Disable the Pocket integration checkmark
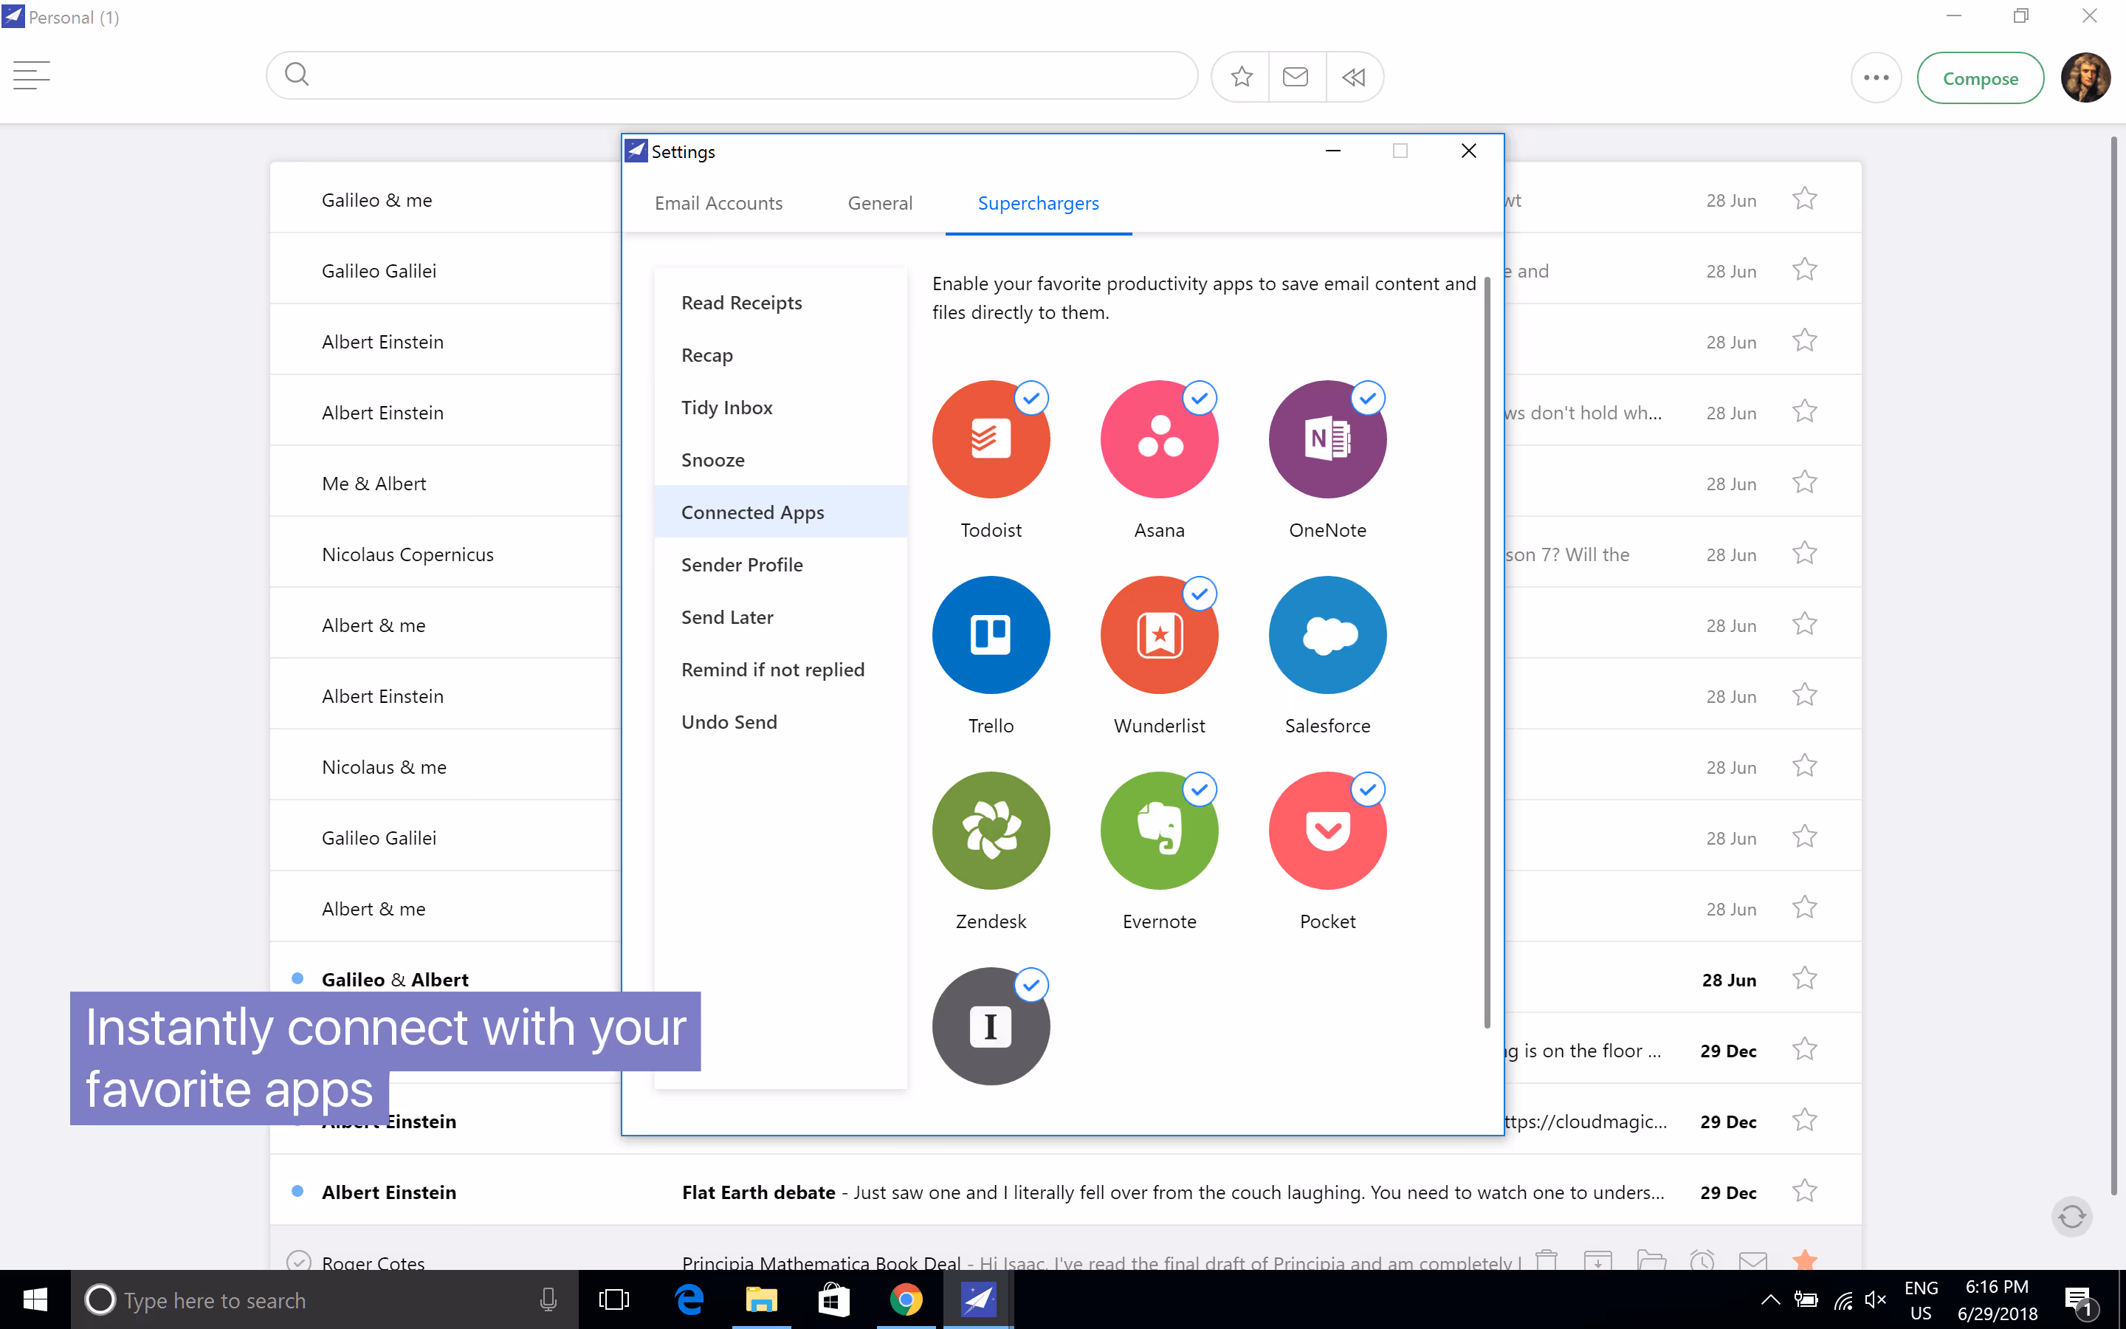 tap(1368, 789)
